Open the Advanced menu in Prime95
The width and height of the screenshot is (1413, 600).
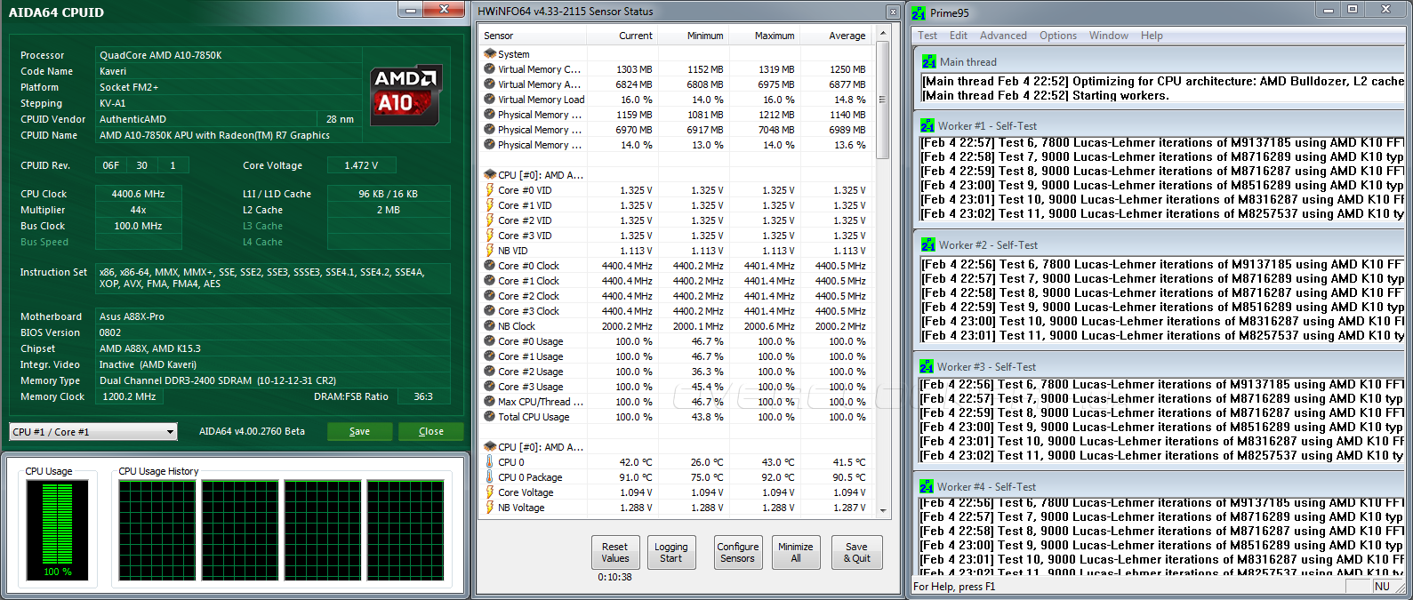(1003, 36)
